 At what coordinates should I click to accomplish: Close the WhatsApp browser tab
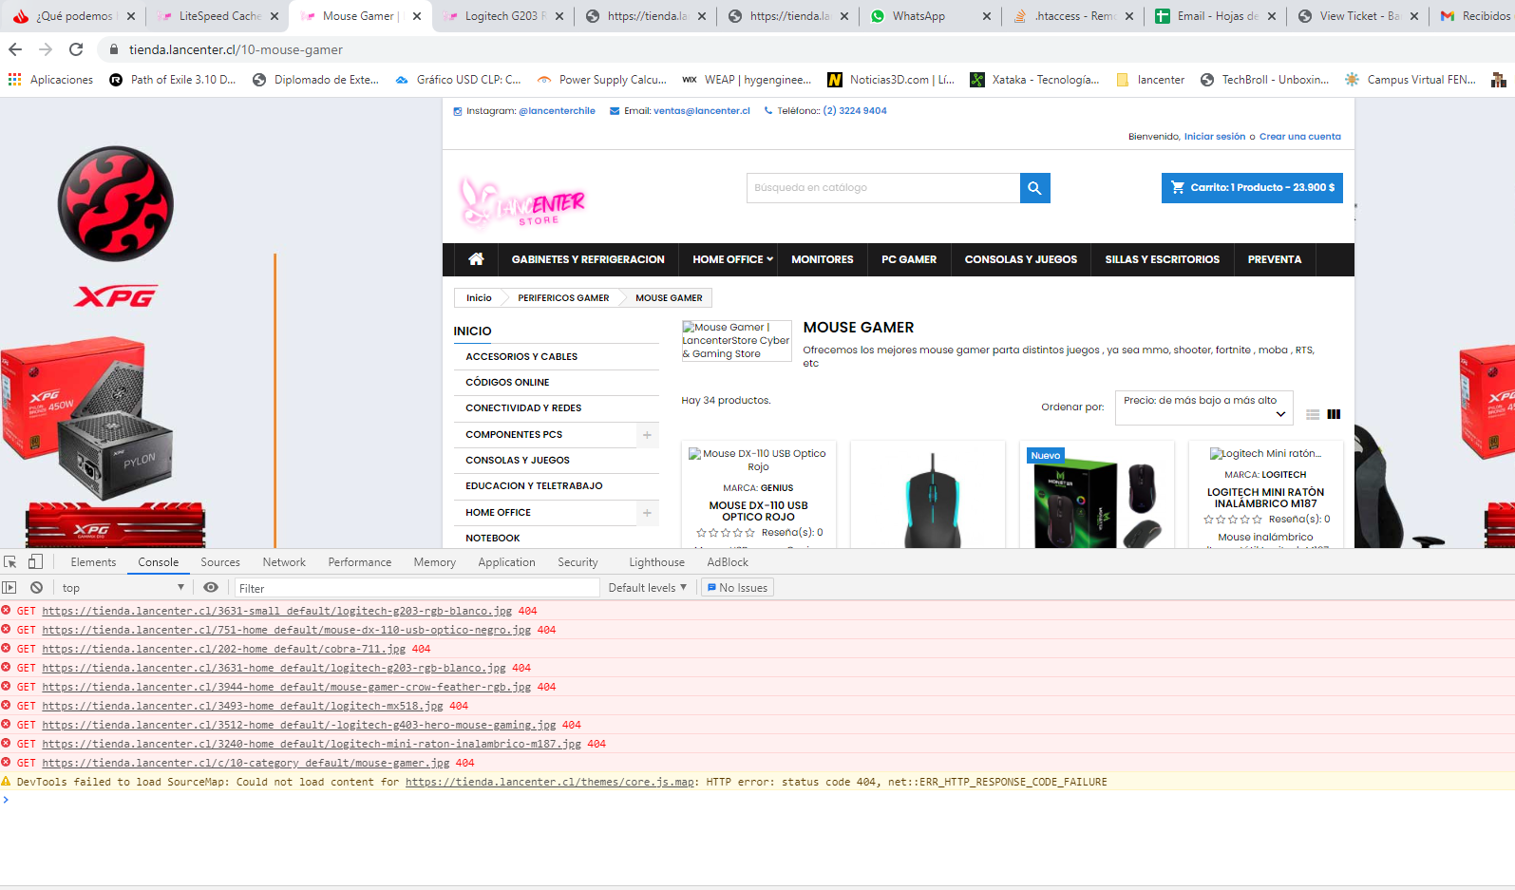coord(987,16)
